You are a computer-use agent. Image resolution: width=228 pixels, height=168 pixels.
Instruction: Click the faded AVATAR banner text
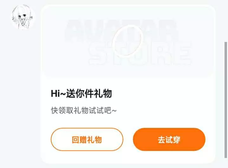121,30
